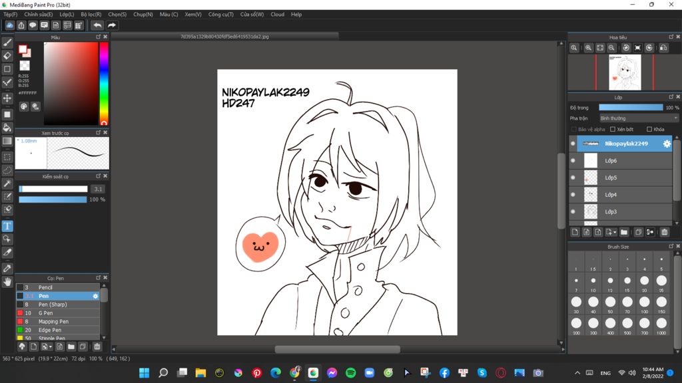The image size is (682, 383).
Task: Open the Lớp(L) menu
Action: point(67,15)
